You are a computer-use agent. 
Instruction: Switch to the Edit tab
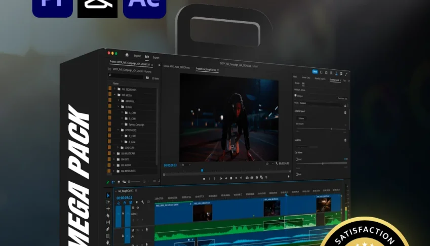[147, 57]
